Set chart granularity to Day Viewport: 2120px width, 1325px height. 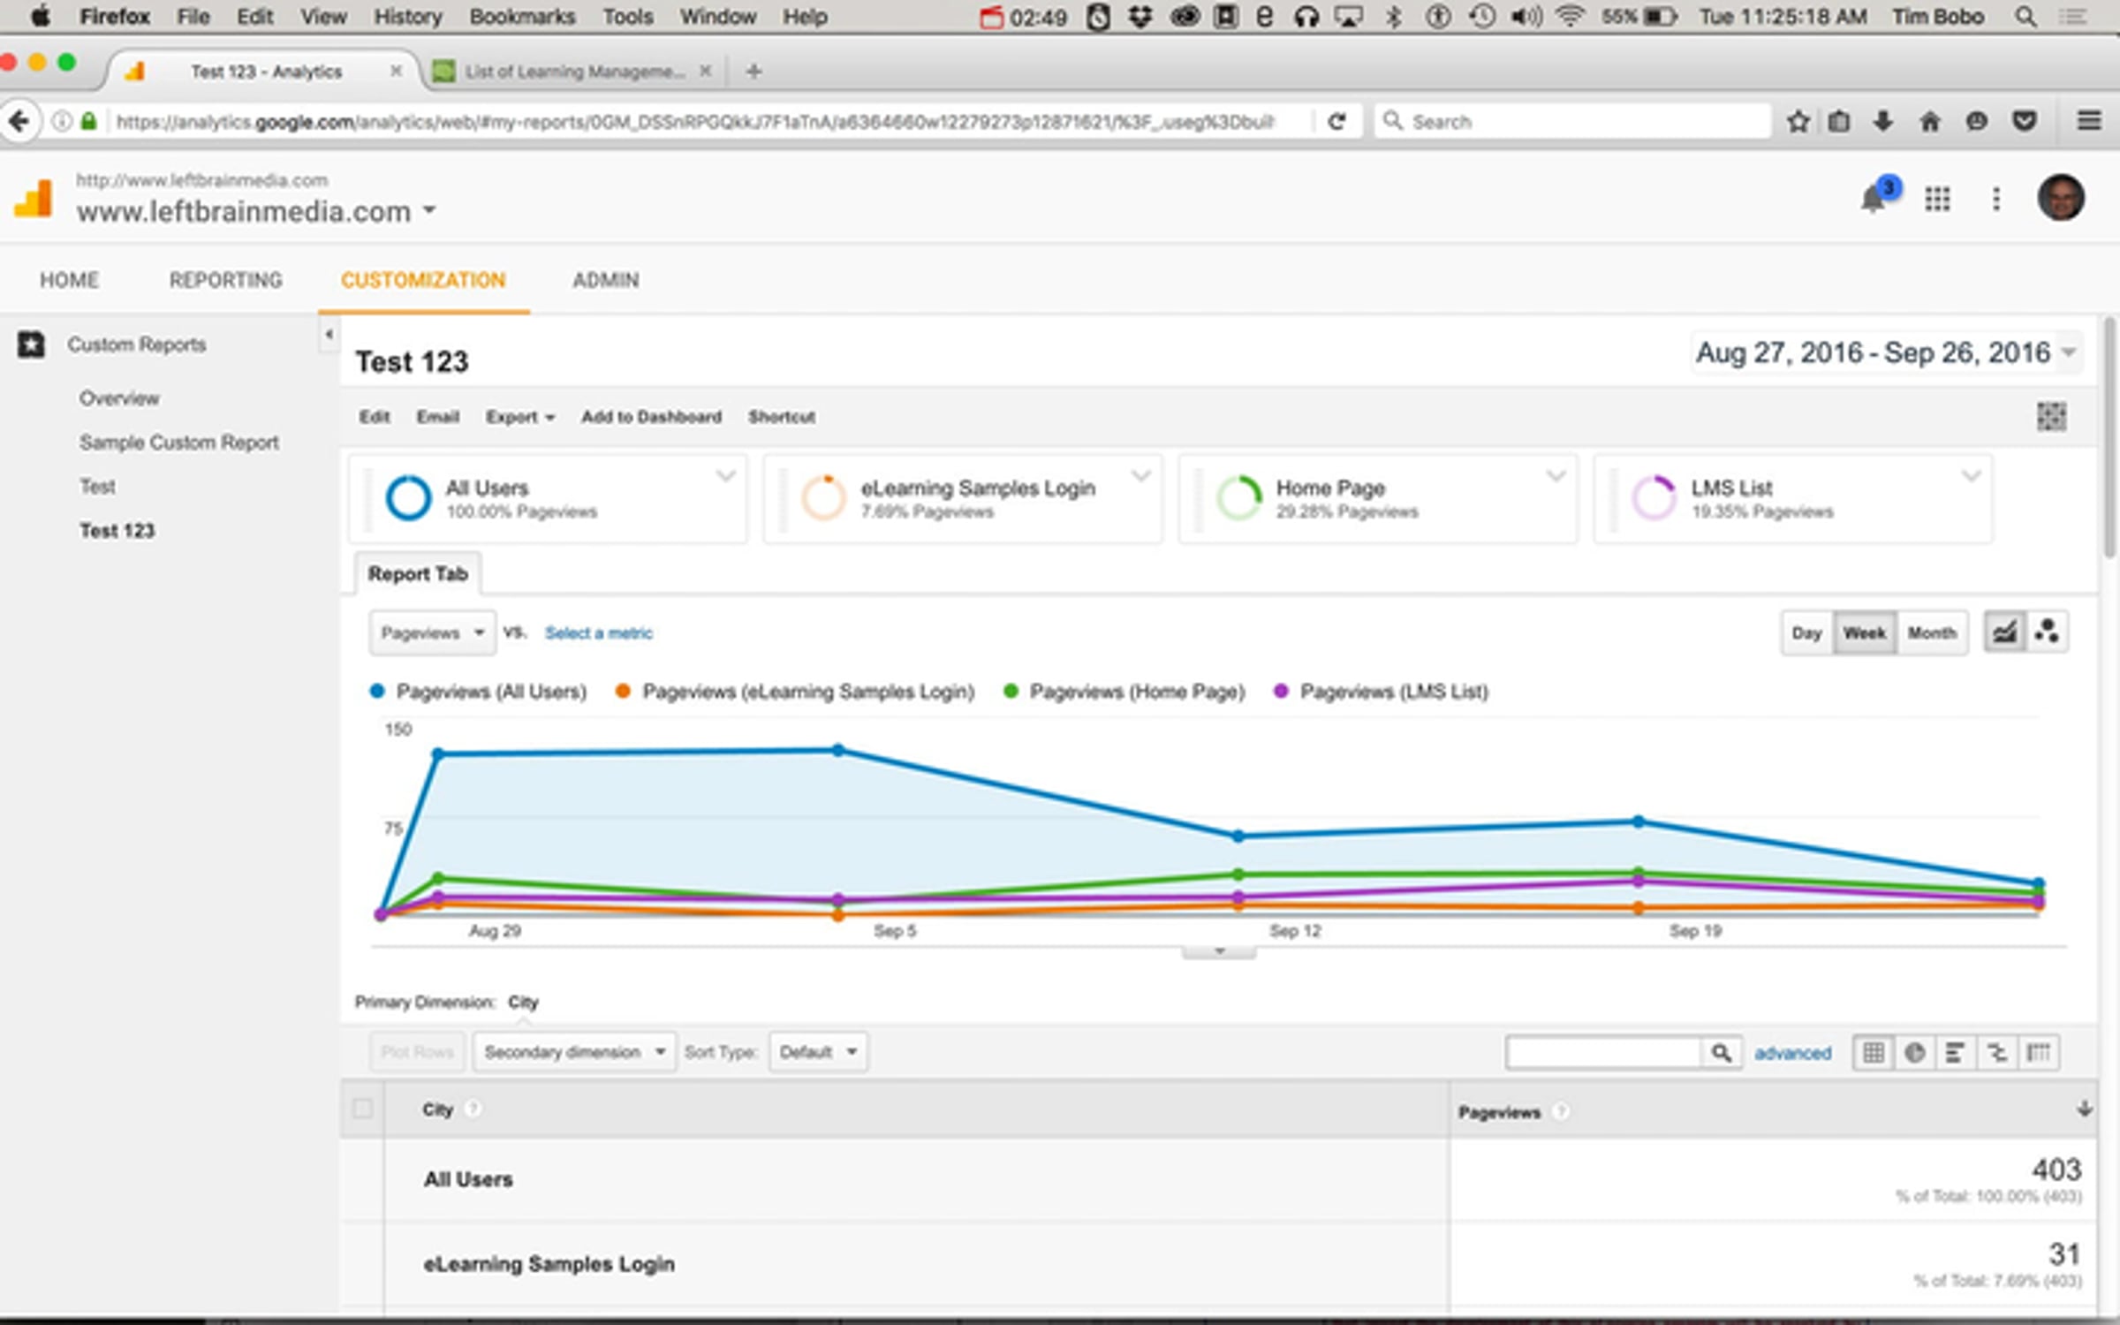click(1806, 632)
